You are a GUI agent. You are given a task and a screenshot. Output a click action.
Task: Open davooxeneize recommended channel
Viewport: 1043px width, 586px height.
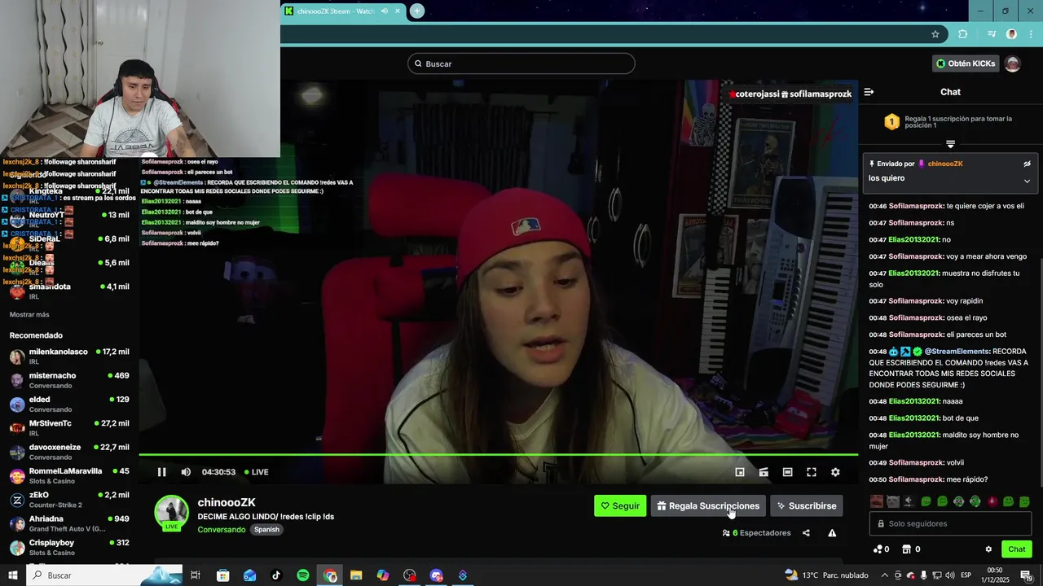(69, 452)
